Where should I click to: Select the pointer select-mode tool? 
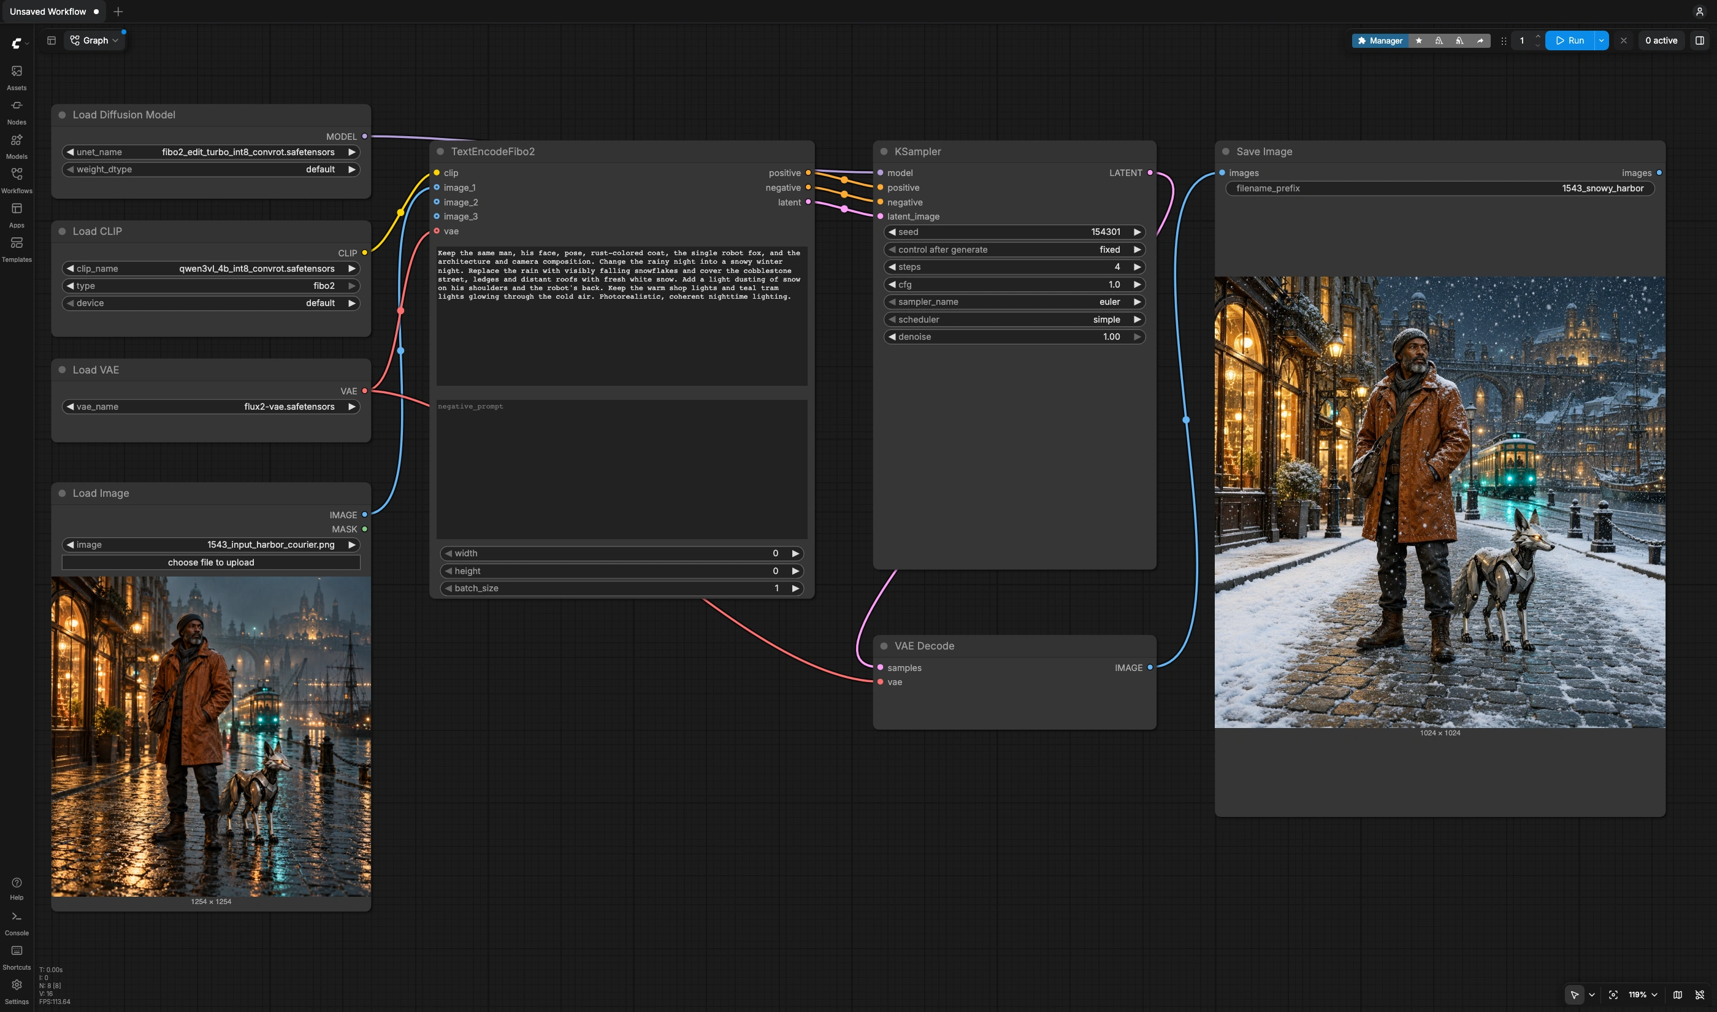1574,994
